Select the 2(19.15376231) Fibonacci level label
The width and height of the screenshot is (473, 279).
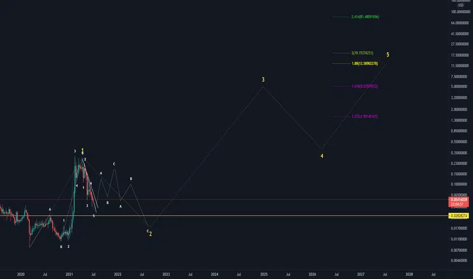point(362,53)
